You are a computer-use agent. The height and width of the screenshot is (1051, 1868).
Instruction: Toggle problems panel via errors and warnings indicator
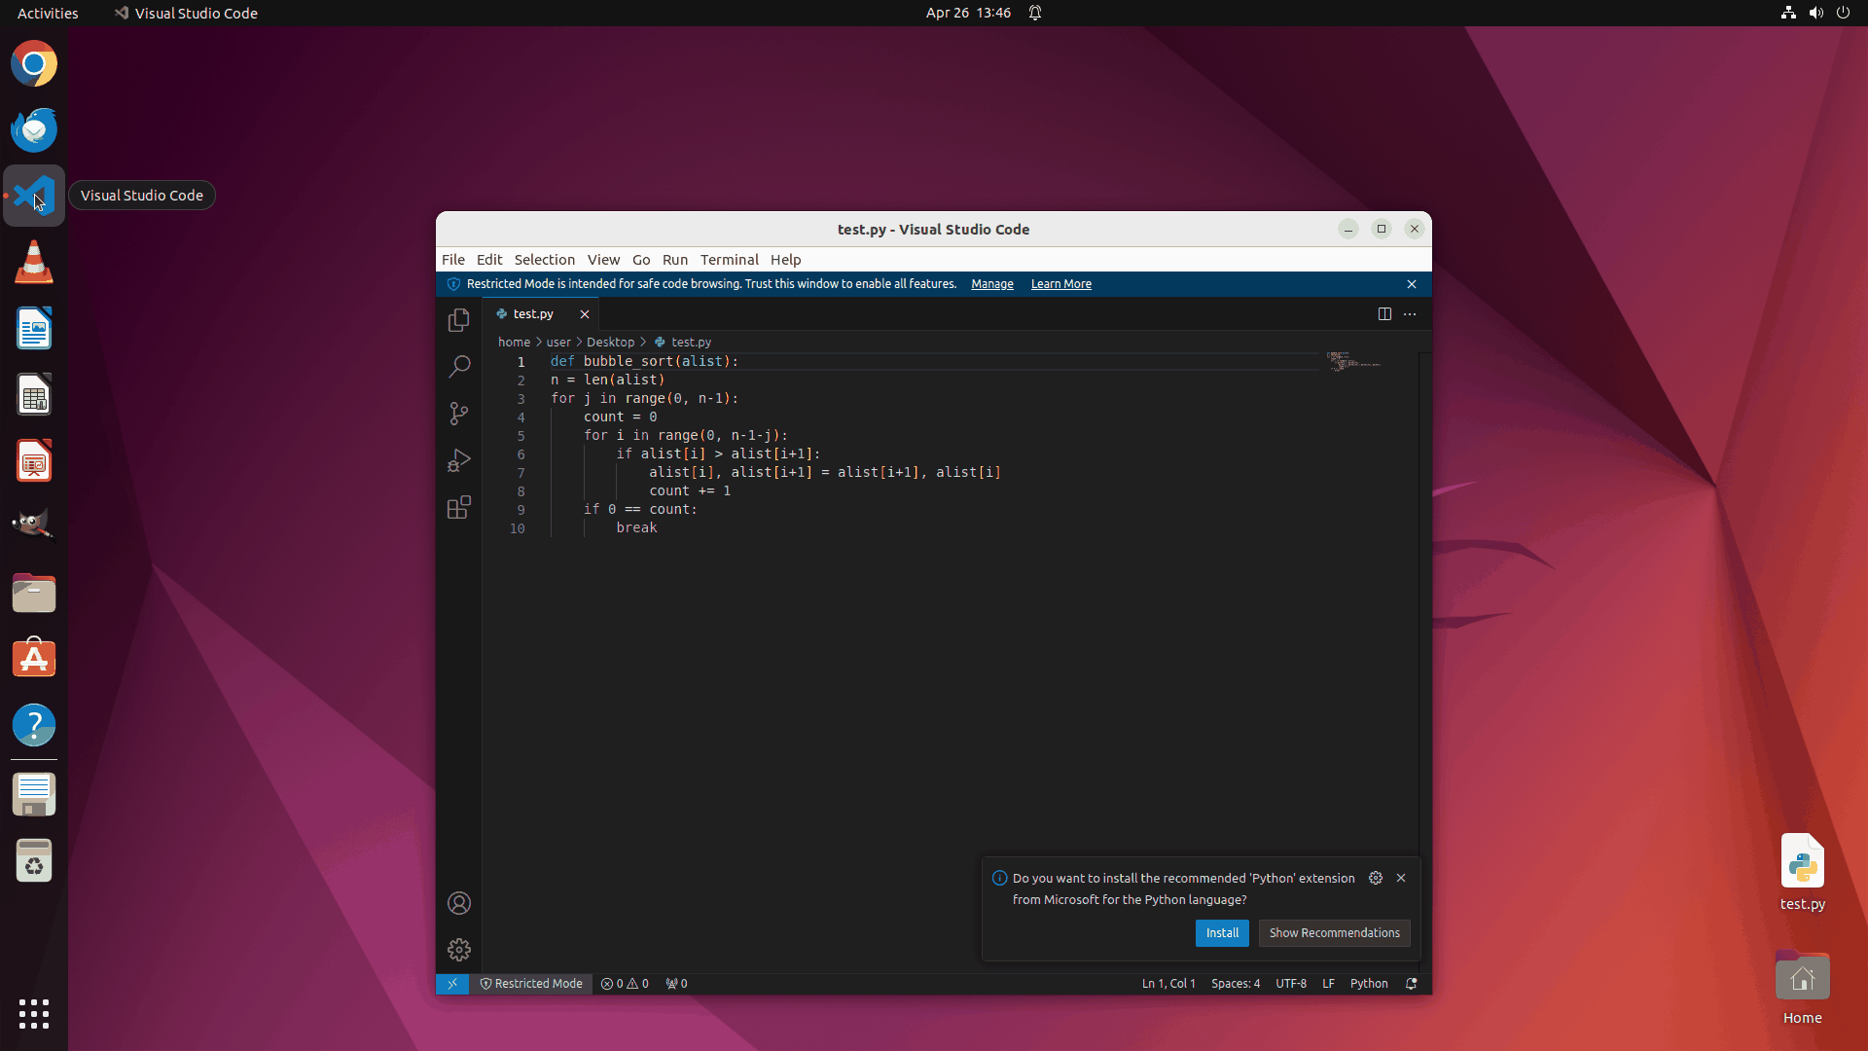pos(625,984)
